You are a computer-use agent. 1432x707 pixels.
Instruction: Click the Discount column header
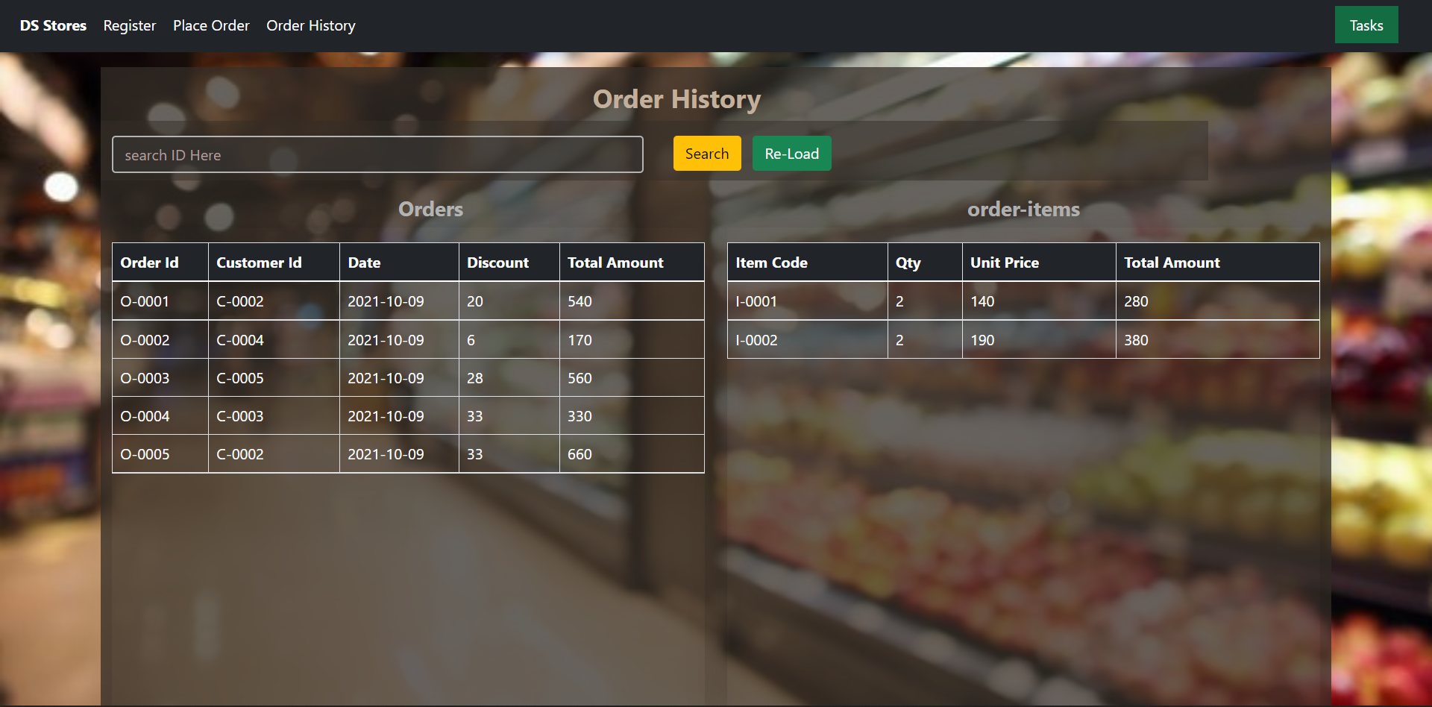(509, 263)
